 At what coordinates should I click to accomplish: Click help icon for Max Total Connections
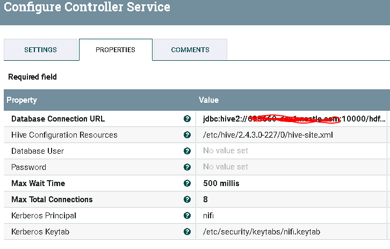coord(187,200)
